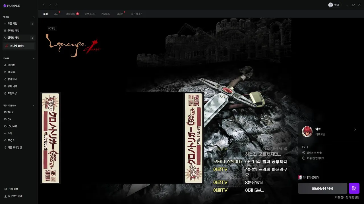Collapse the 내 게임 section

[x=34, y=17]
